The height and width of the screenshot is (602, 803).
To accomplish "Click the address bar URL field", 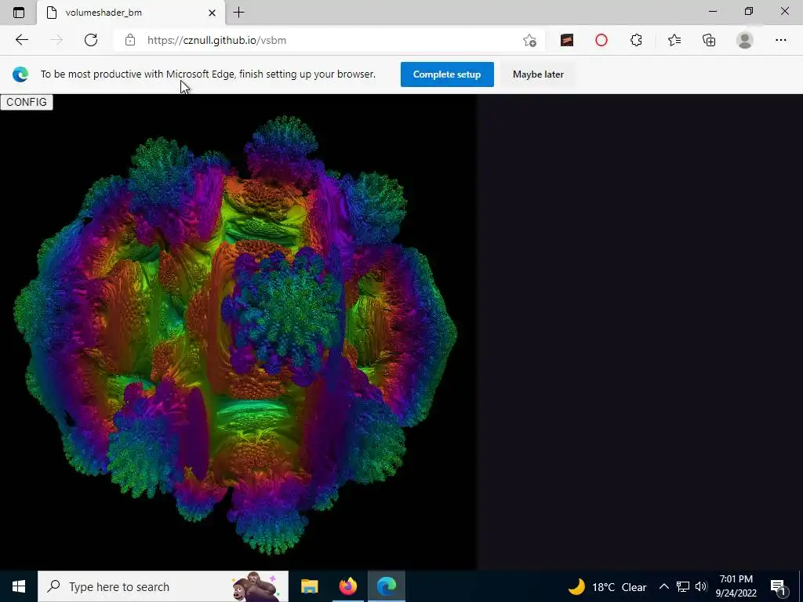I will 328,40.
